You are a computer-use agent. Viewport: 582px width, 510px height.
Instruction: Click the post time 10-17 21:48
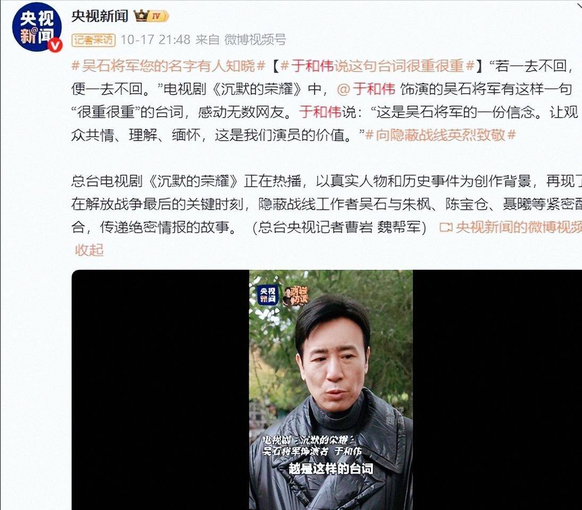pyautogui.click(x=155, y=40)
